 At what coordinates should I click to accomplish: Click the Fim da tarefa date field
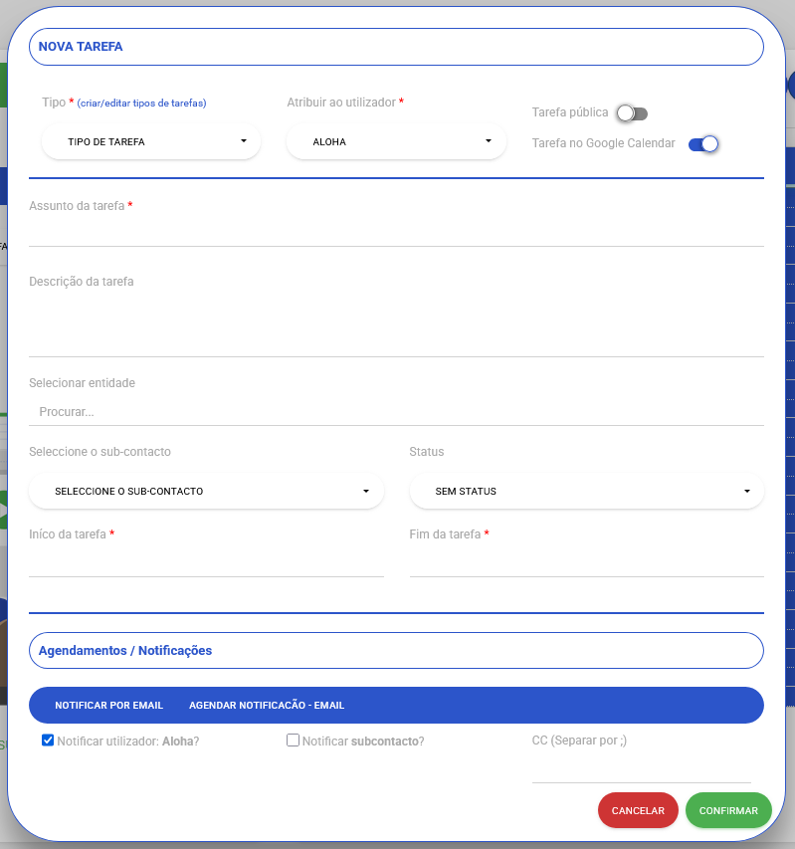pyautogui.click(x=586, y=563)
